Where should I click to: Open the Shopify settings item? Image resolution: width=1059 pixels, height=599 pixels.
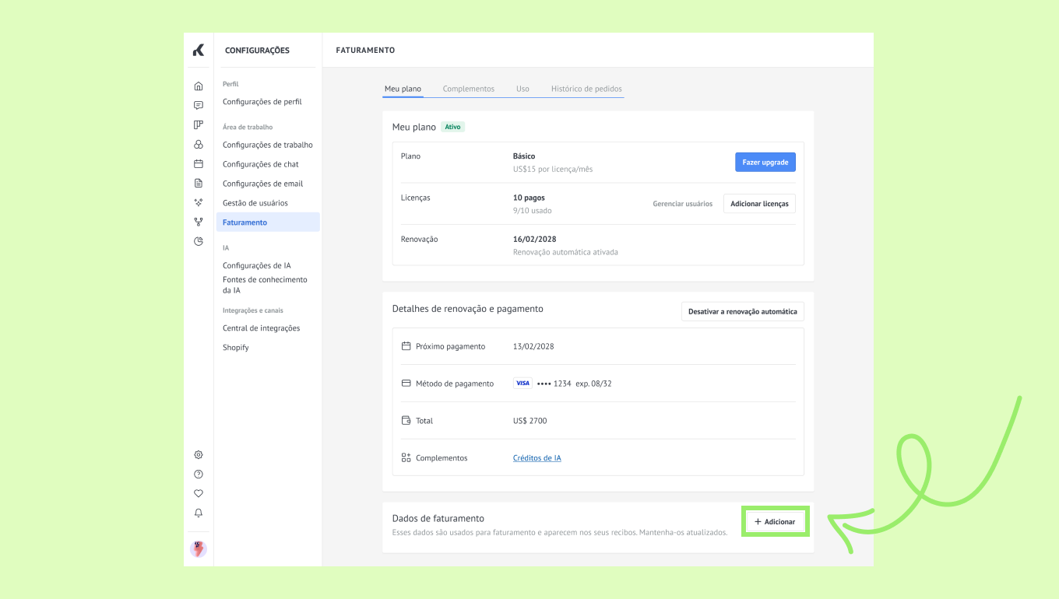[x=236, y=348]
